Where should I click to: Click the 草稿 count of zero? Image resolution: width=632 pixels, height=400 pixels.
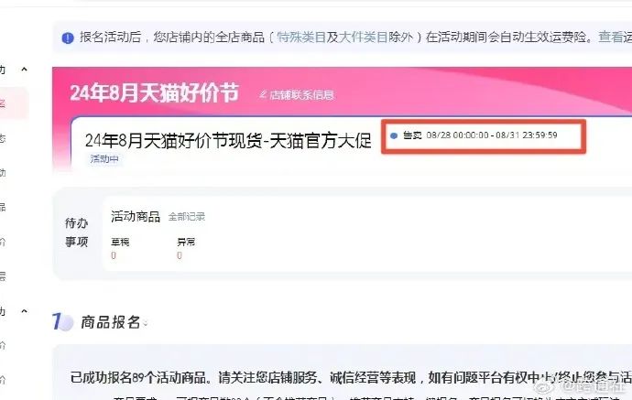[x=114, y=255]
